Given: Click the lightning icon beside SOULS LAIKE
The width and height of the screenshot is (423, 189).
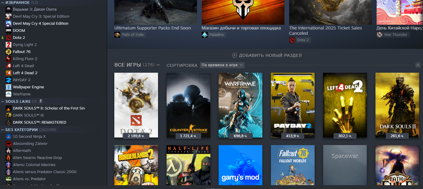Looking at the screenshot, I should tap(41, 101).
